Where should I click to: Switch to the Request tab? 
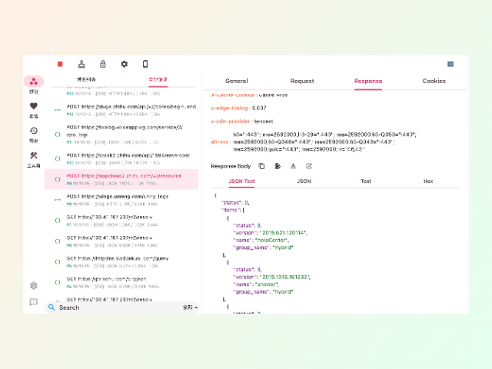click(302, 81)
